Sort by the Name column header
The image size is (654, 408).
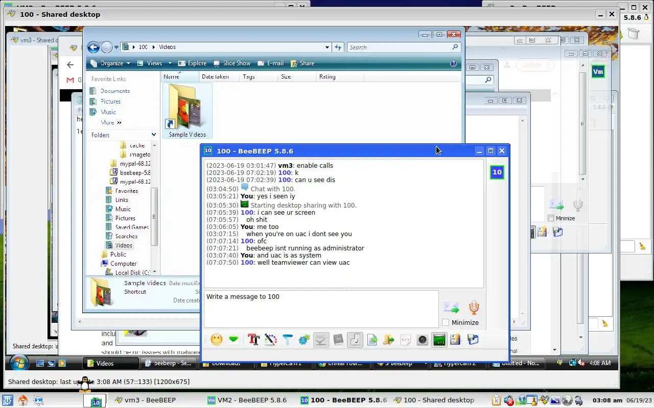[x=180, y=76]
